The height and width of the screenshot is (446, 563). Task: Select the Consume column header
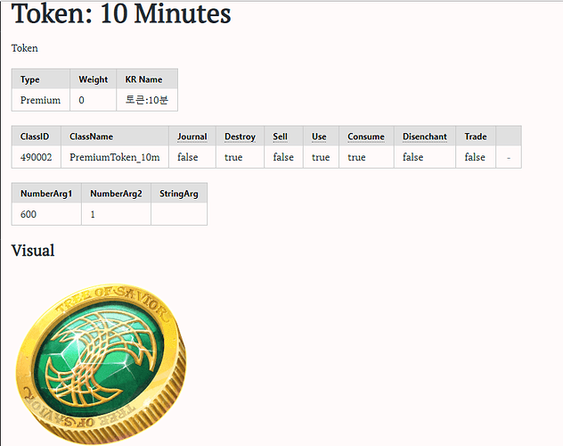[x=365, y=136]
